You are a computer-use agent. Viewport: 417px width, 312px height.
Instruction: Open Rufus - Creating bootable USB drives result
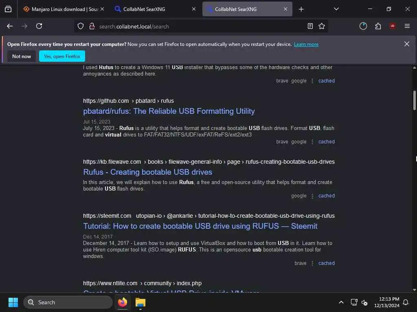[147, 172]
